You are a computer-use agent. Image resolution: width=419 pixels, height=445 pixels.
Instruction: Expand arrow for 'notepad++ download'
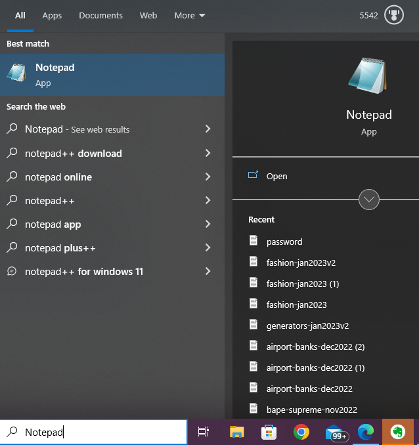pyautogui.click(x=208, y=153)
